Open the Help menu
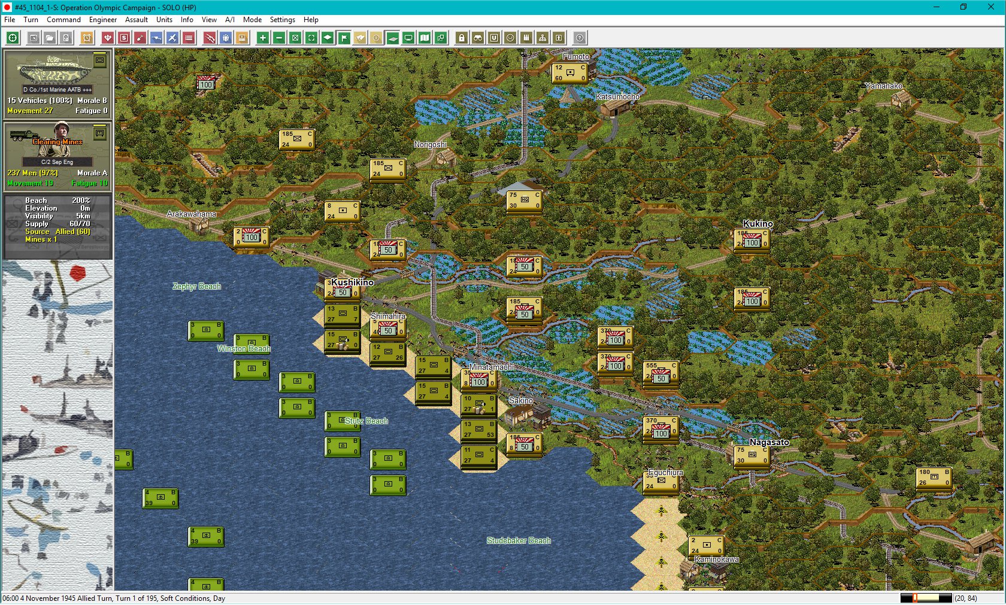Image resolution: width=1006 pixels, height=605 pixels. pos(311,20)
